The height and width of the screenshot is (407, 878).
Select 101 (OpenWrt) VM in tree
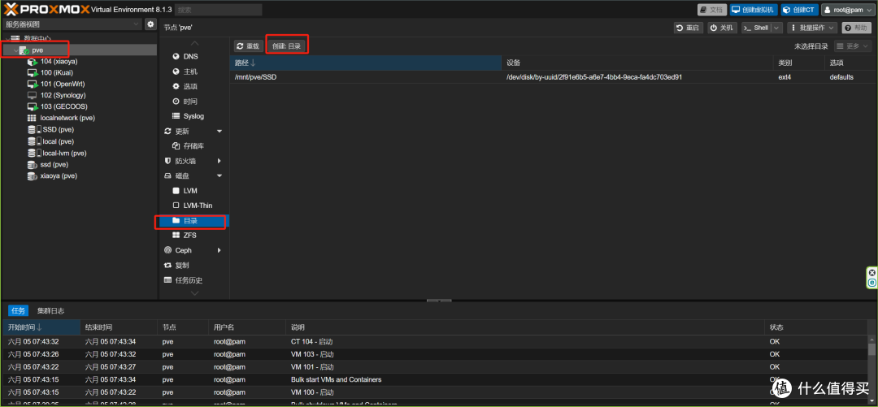coord(63,84)
